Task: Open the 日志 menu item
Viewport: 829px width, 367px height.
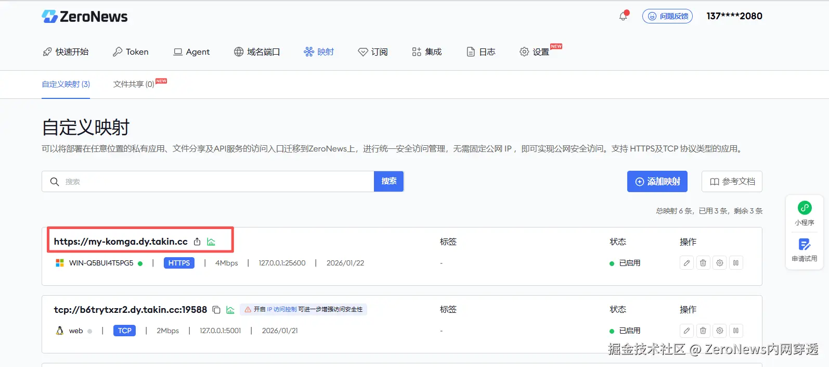Action: [481, 52]
